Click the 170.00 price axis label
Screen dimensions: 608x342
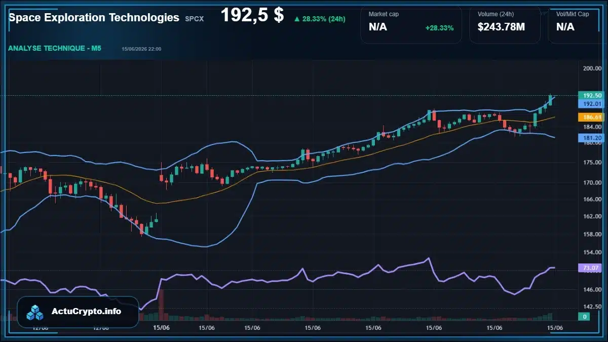[592, 183]
